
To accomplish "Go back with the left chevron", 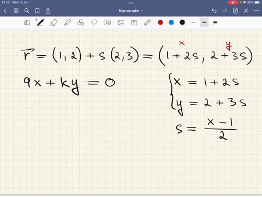I will coord(5,11).
